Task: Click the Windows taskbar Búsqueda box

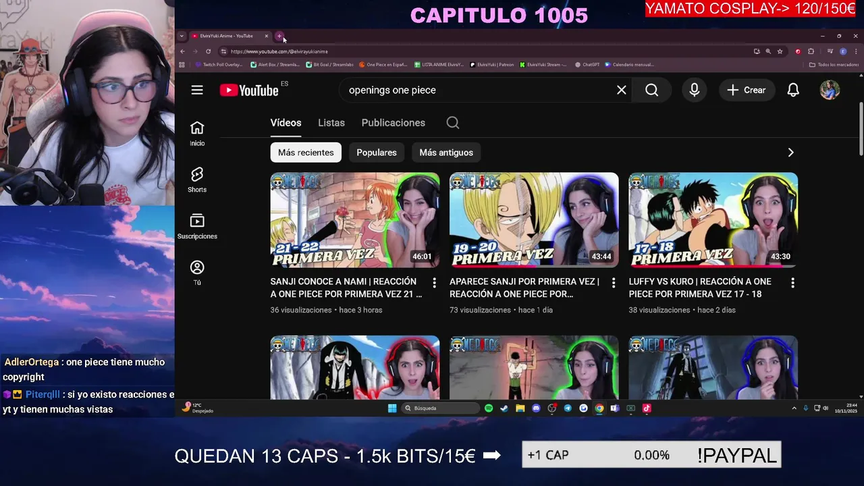Action: click(441, 408)
